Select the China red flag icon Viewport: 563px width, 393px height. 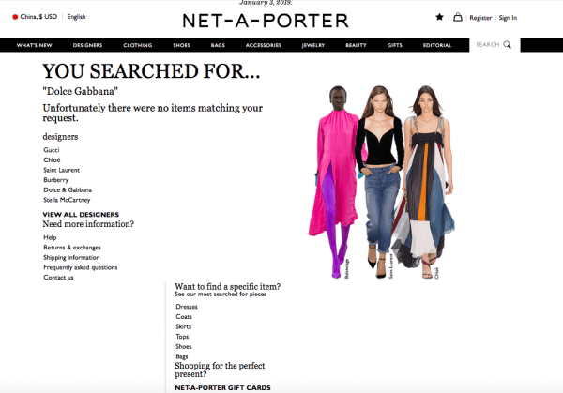pyautogui.click(x=15, y=17)
